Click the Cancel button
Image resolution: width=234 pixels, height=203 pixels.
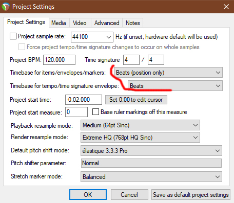[x=129, y=195]
